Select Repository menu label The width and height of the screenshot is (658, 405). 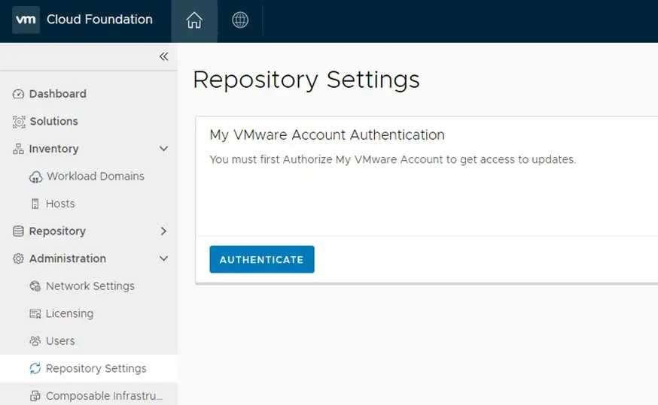tap(57, 231)
